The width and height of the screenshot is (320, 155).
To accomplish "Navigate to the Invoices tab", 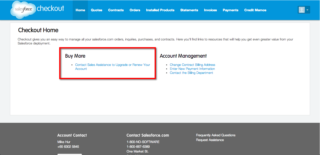I will point(210,10).
